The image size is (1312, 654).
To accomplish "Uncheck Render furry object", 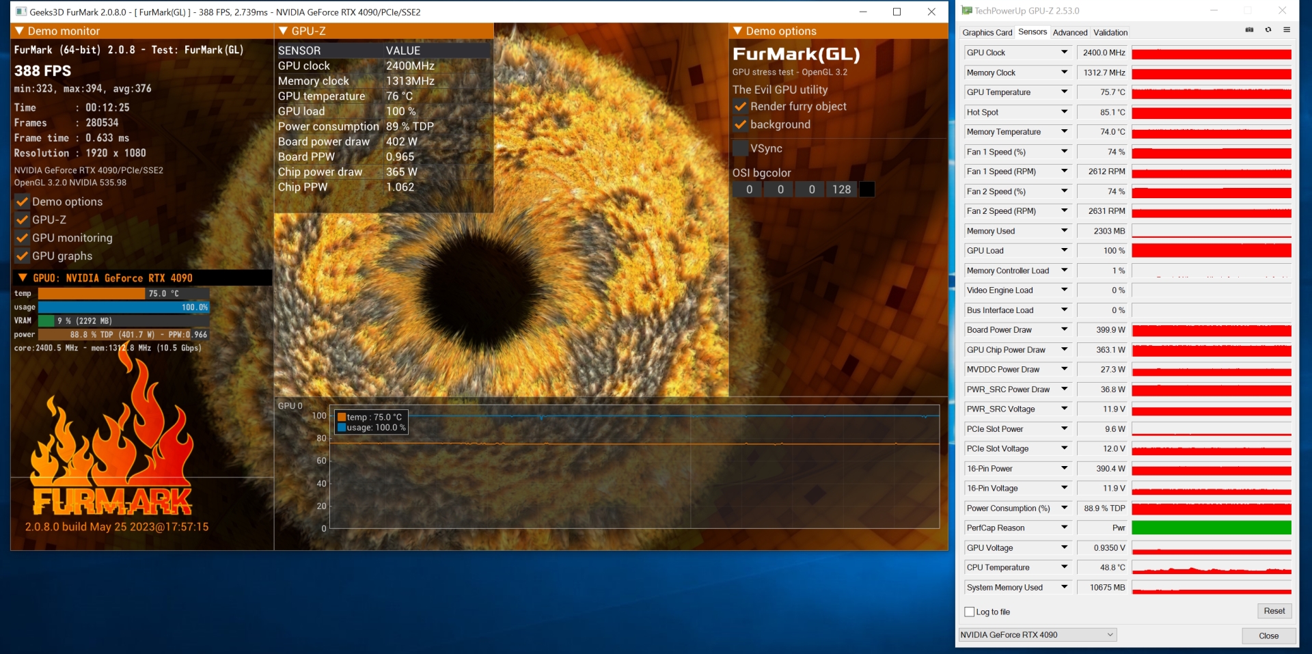I will click(x=740, y=107).
